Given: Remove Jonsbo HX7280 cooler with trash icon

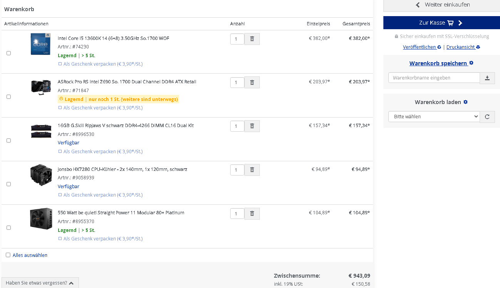Looking at the screenshot, I should 252,170.
